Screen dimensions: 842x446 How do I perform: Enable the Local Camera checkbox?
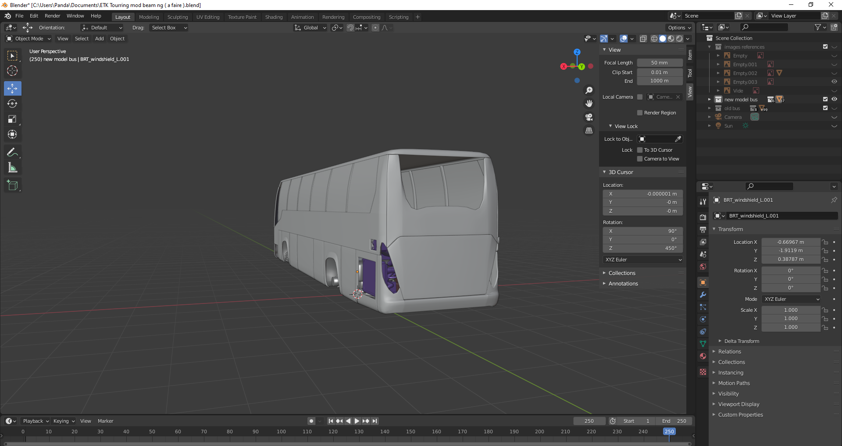click(x=640, y=97)
